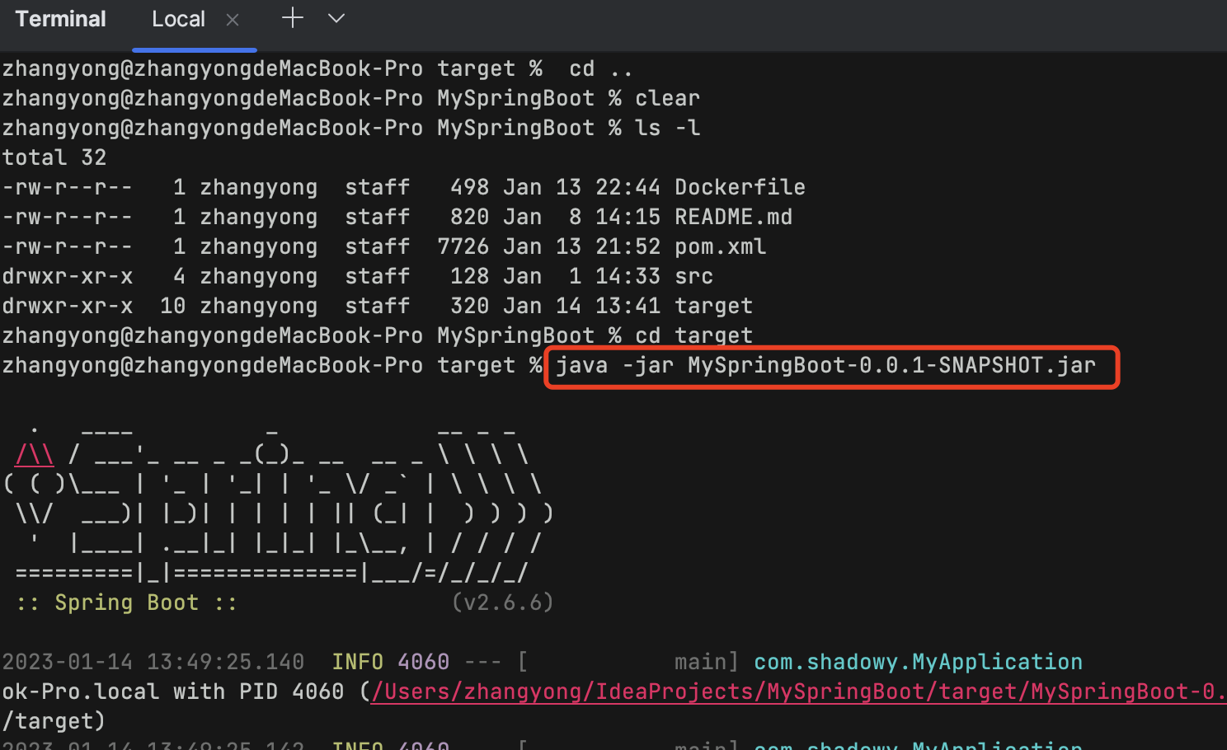Click the ':: Spring Boot ::' label
Viewport: 1227px width, 750px height.
126,602
